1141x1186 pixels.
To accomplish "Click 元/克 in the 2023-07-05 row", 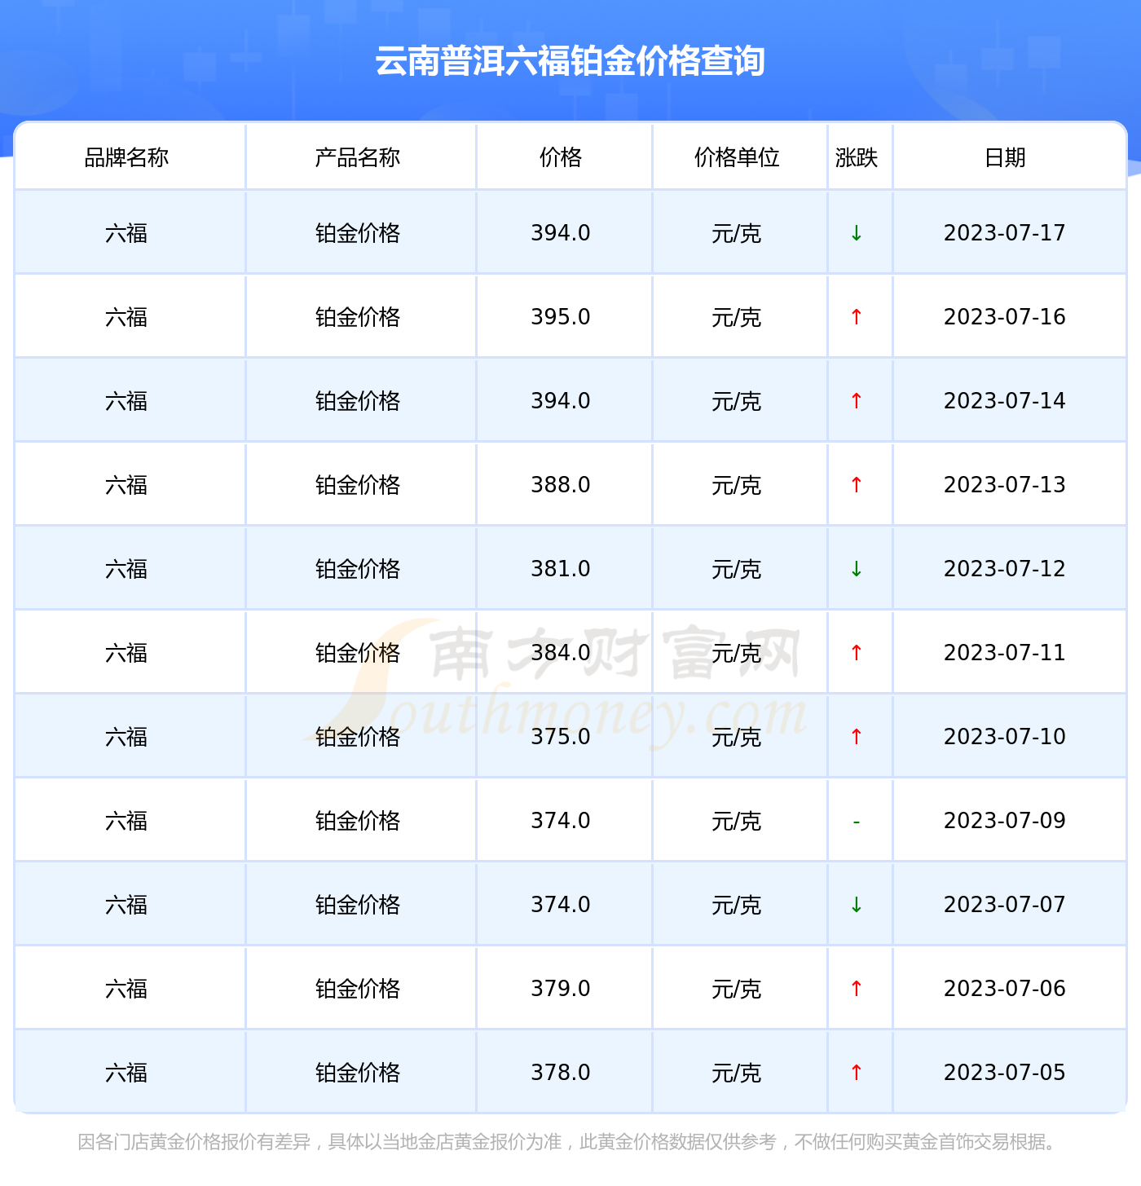I will (737, 1074).
